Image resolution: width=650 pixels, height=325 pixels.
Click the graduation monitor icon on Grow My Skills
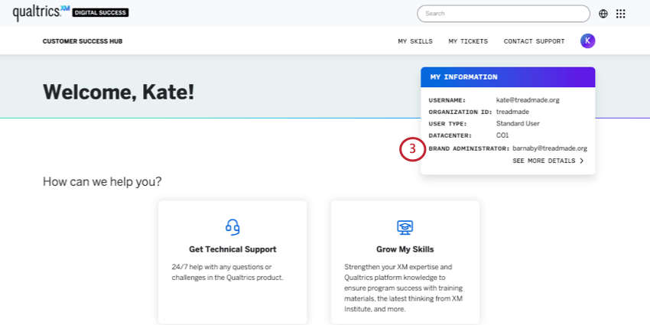[x=405, y=227]
